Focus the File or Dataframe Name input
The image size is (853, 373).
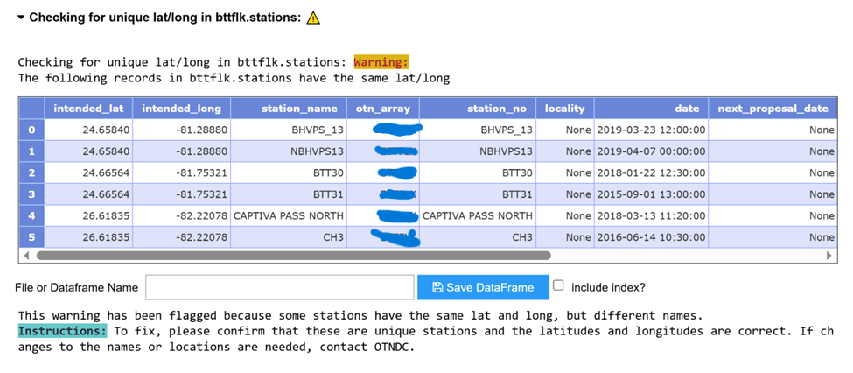tap(280, 287)
